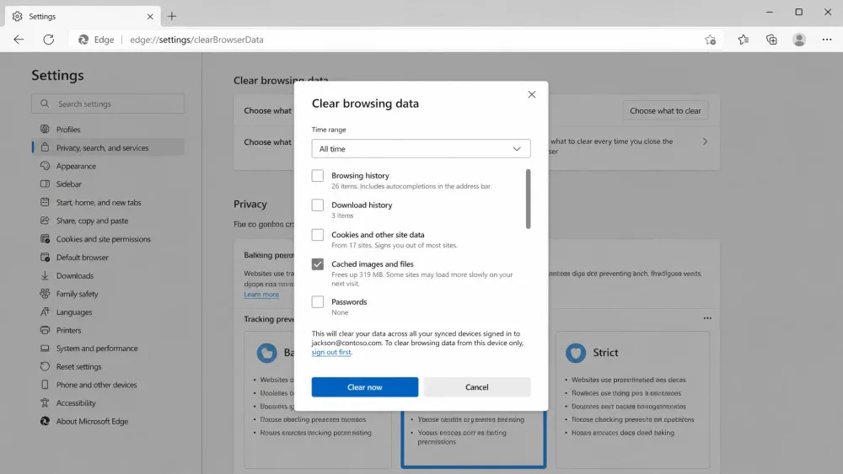Click the Phone and other devices icon
Viewport: 843px width, 474px height.
[x=45, y=385]
